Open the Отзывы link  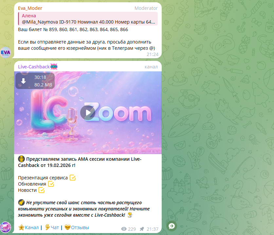pyautogui.click(x=80, y=227)
